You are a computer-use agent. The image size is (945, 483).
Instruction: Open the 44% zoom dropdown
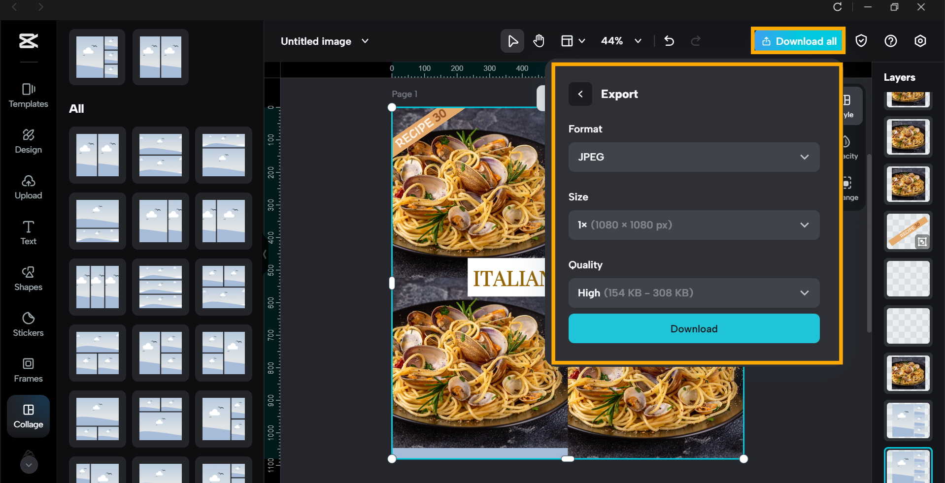pos(621,41)
